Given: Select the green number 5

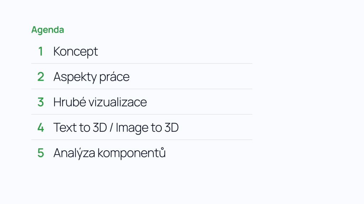Looking at the screenshot, I should (x=41, y=153).
